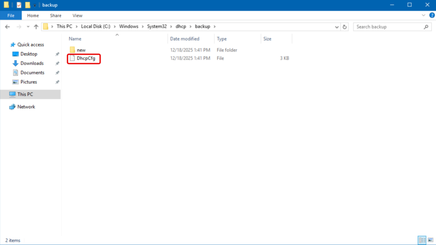The width and height of the screenshot is (436, 245).
Task: Click the pin icon next to Pictures
Action: [x=57, y=82]
